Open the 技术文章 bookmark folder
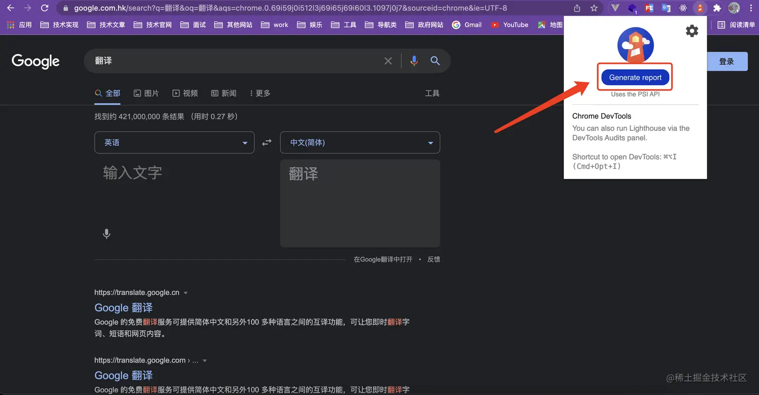Viewport: 759px width, 395px height. [106, 25]
